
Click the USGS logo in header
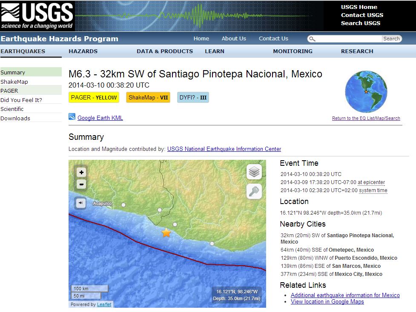click(x=37, y=16)
